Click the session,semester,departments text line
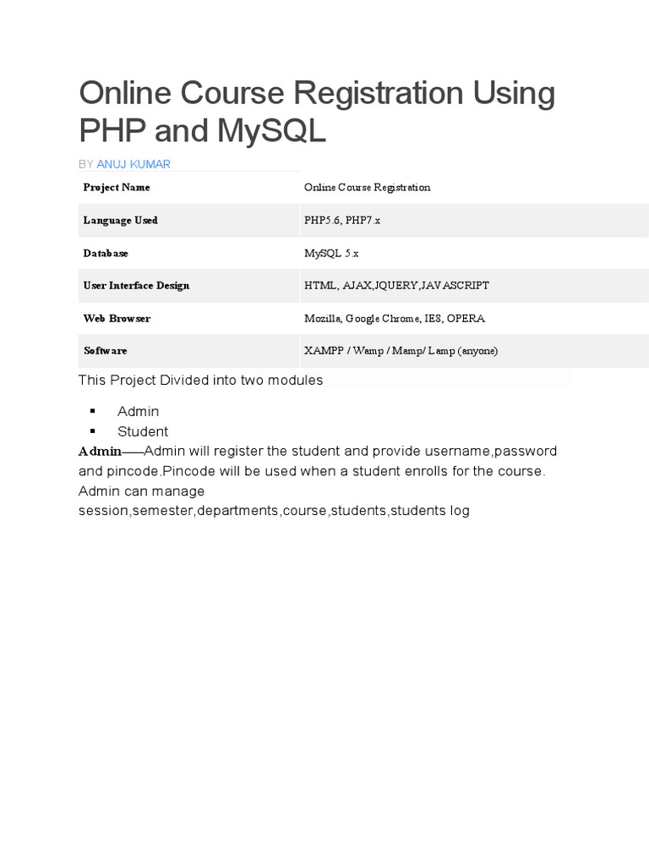 point(274,511)
